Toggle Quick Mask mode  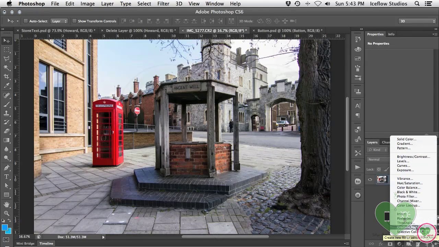click(7, 239)
